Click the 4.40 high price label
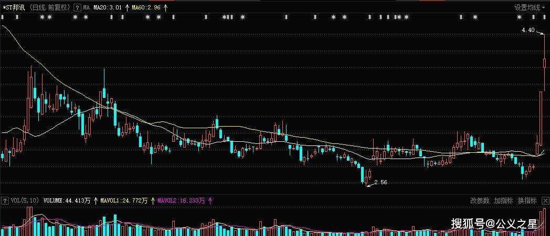550x236 pixels. tap(528, 30)
